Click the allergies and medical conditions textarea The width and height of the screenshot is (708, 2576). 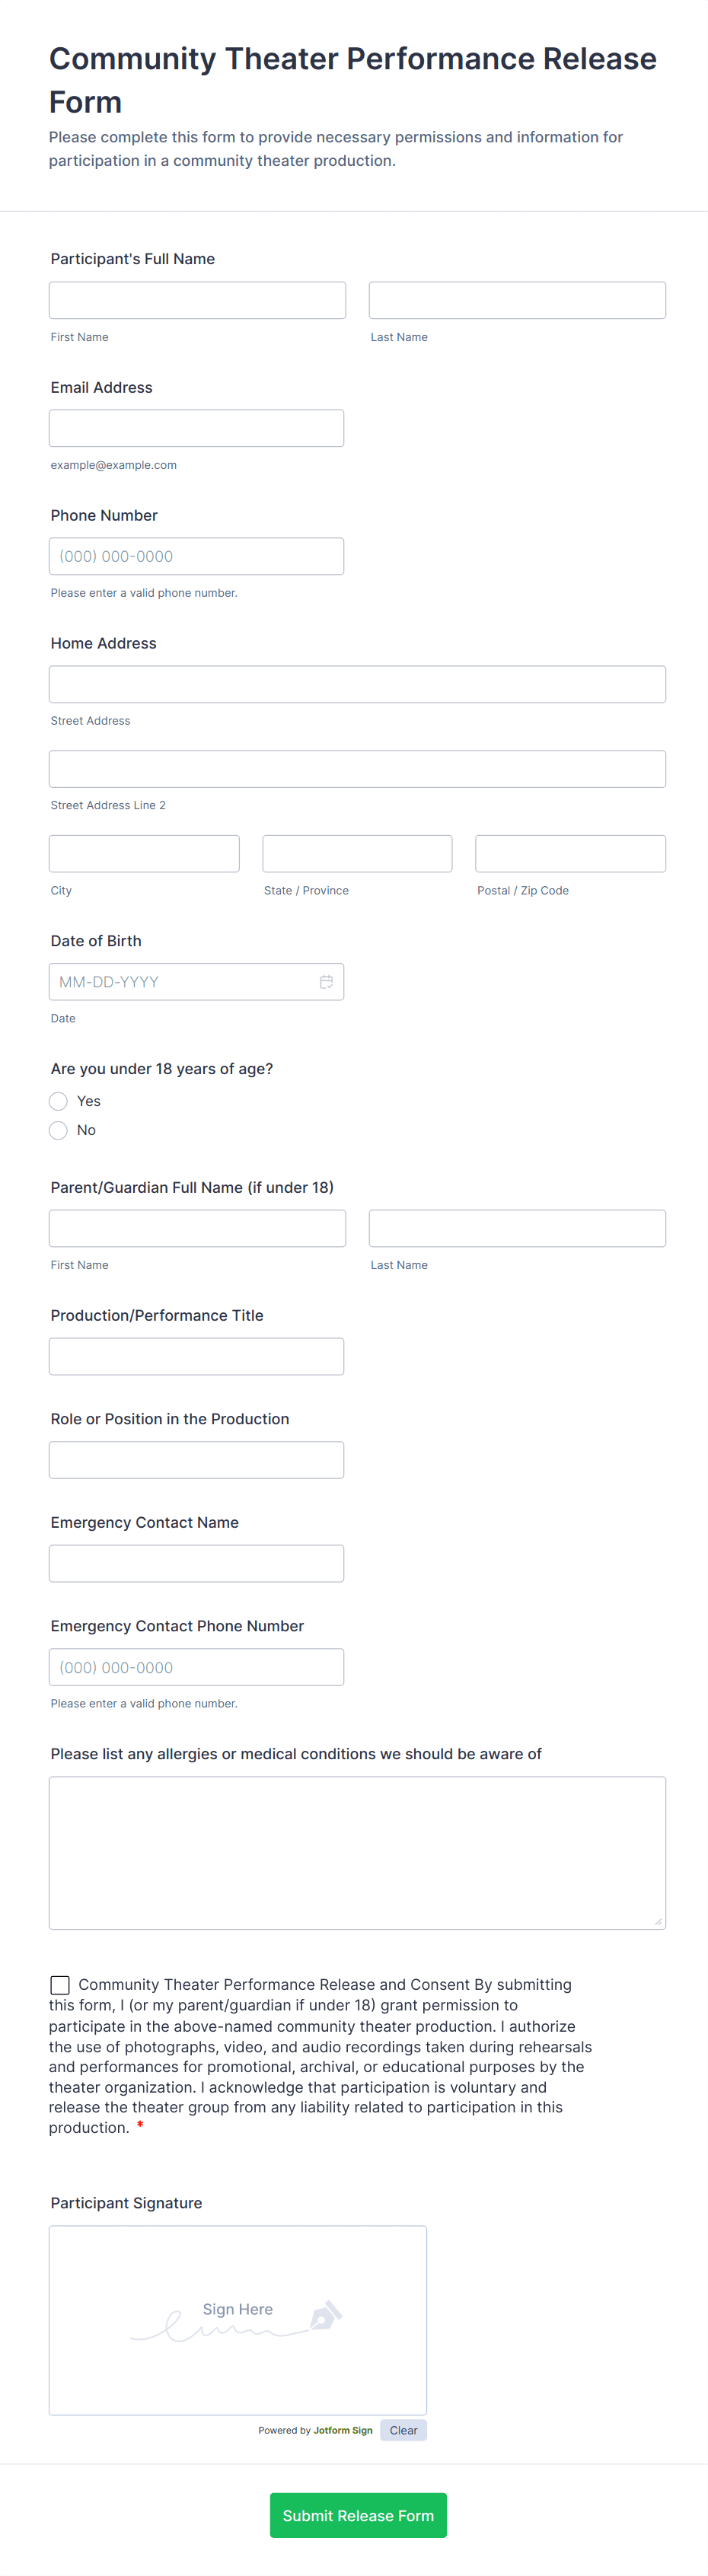(x=357, y=1852)
